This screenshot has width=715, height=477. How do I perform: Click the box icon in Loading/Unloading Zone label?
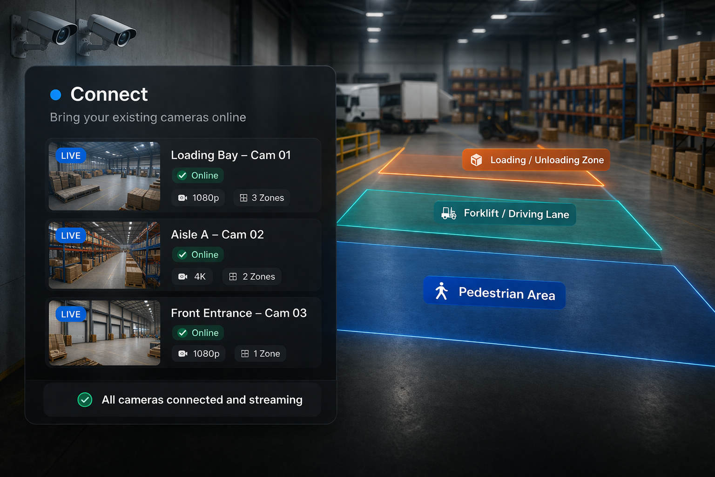(x=476, y=160)
